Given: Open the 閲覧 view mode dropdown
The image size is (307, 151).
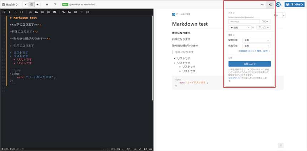Looking at the screenshot, I should [240, 28].
